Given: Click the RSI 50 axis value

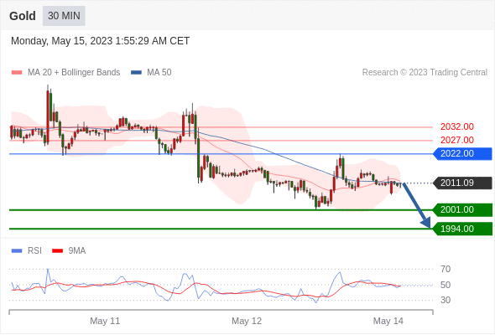Looking at the screenshot, I should click(x=445, y=285).
